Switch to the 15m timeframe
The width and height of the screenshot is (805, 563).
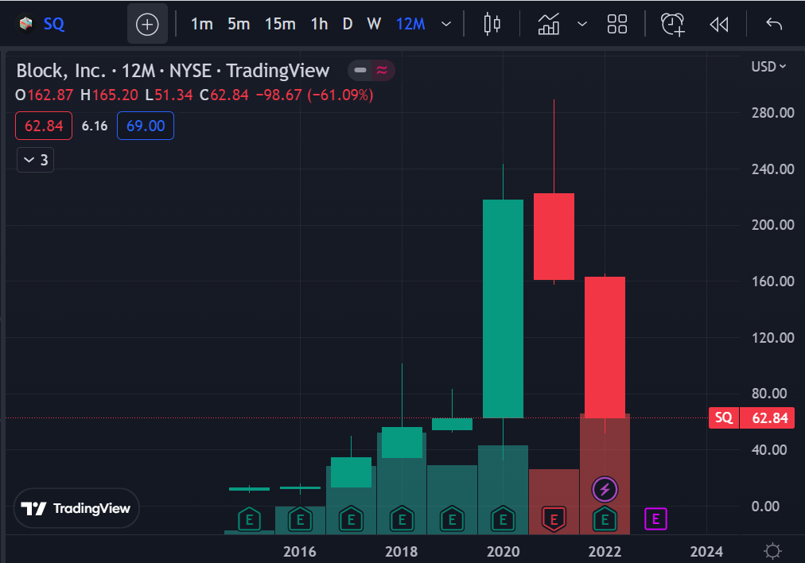click(280, 24)
